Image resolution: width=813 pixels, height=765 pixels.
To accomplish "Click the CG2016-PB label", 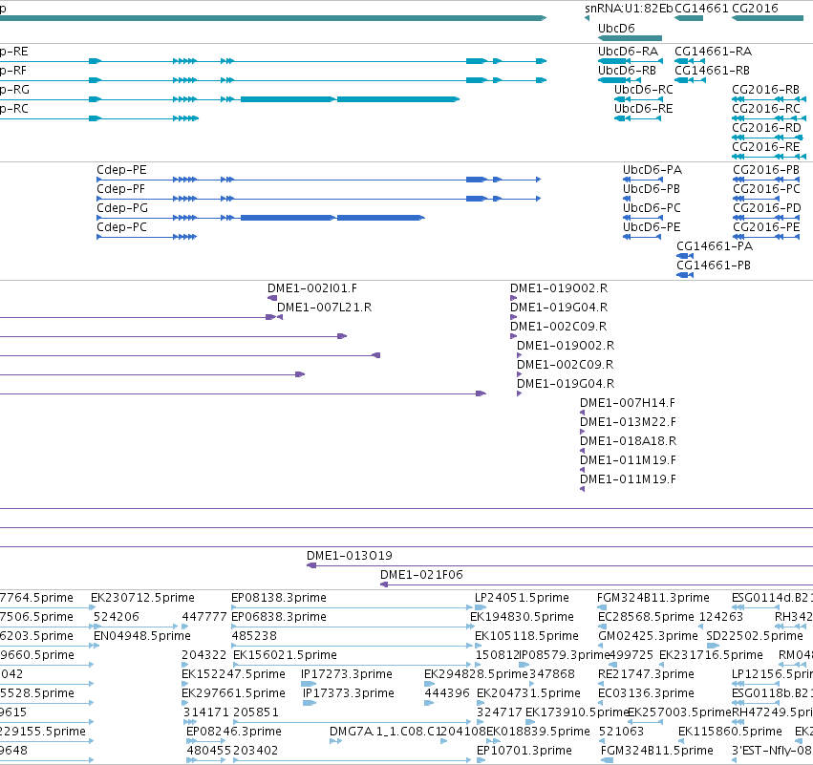I will (x=766, y=170).
